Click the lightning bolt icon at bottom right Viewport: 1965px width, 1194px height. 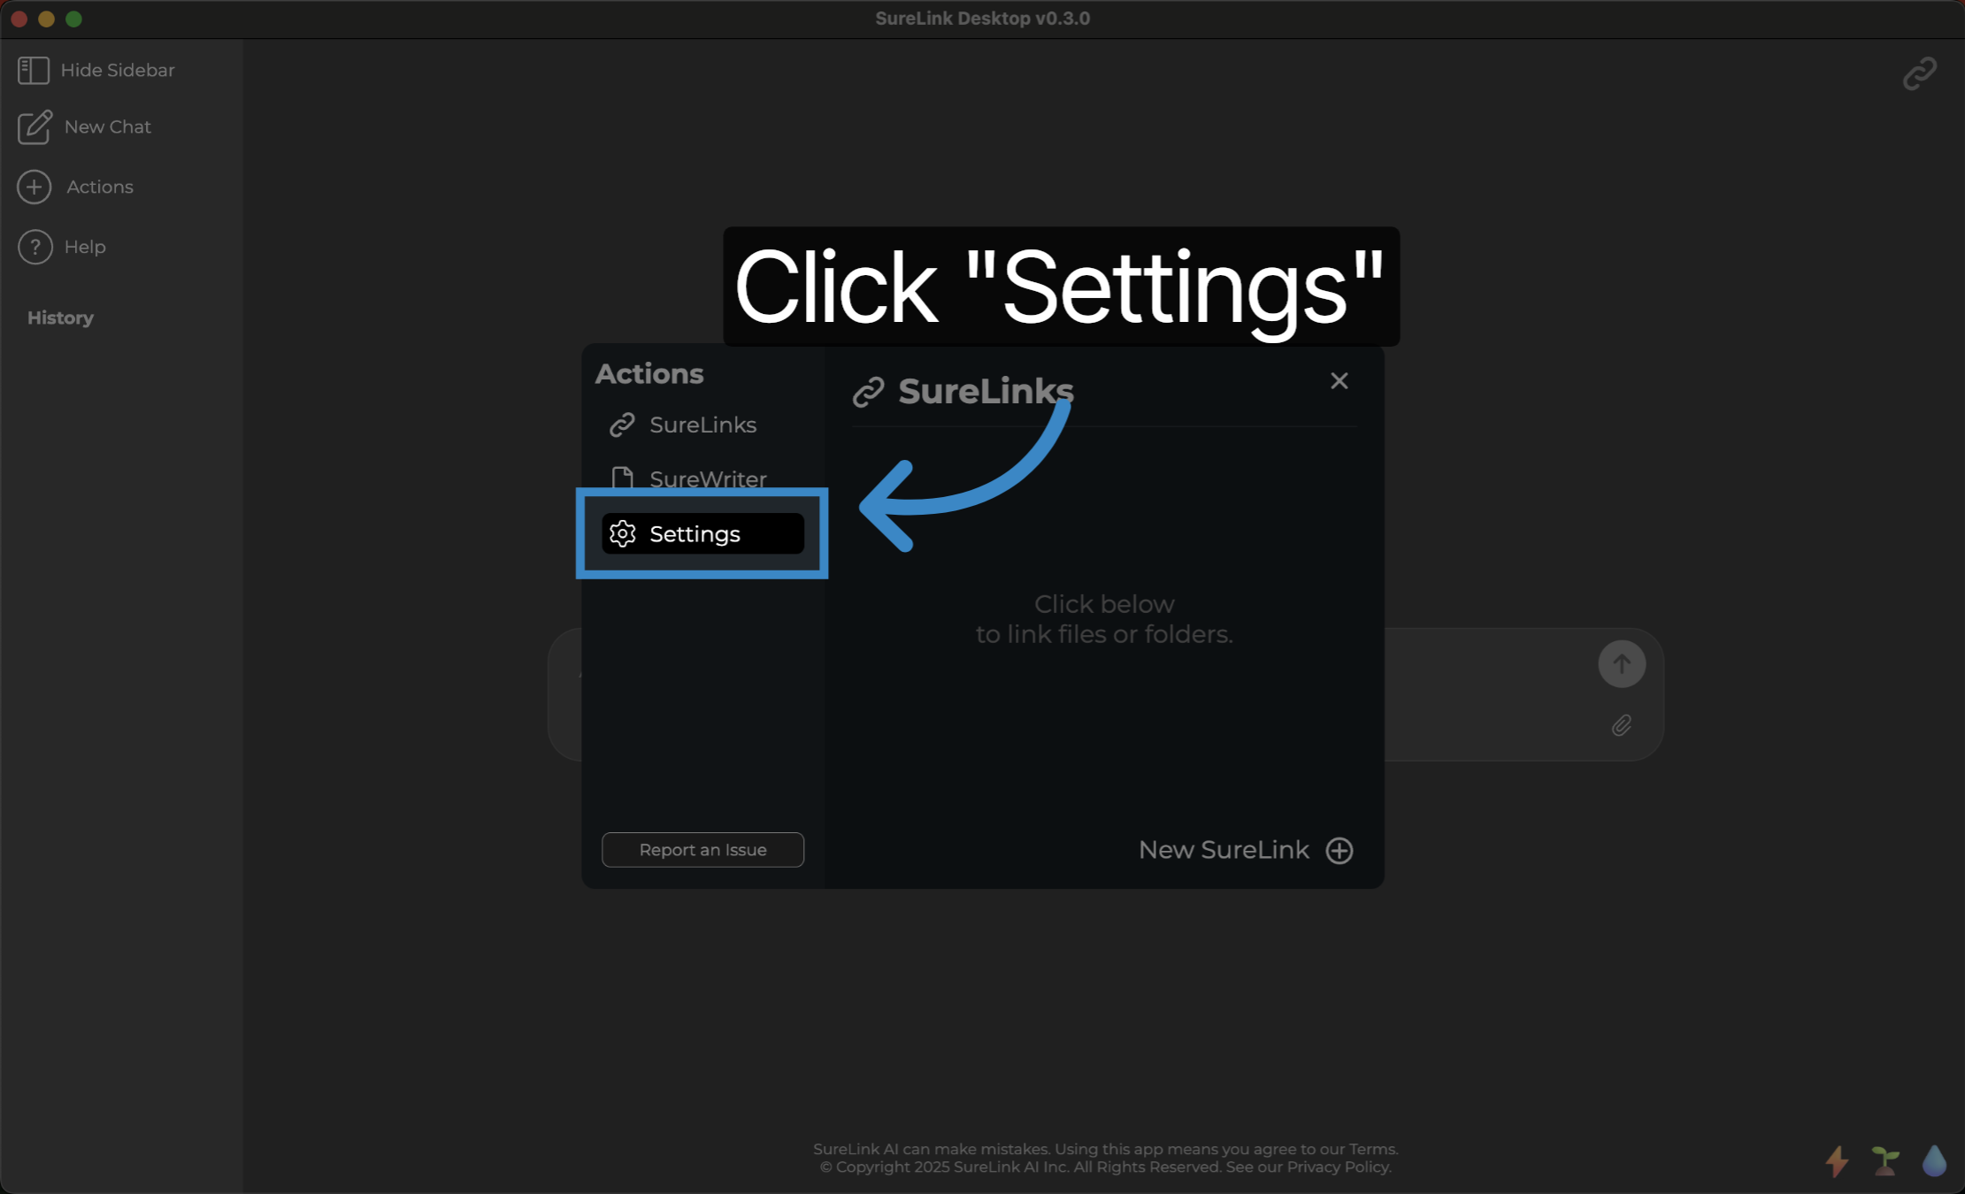(1838, 1160)
